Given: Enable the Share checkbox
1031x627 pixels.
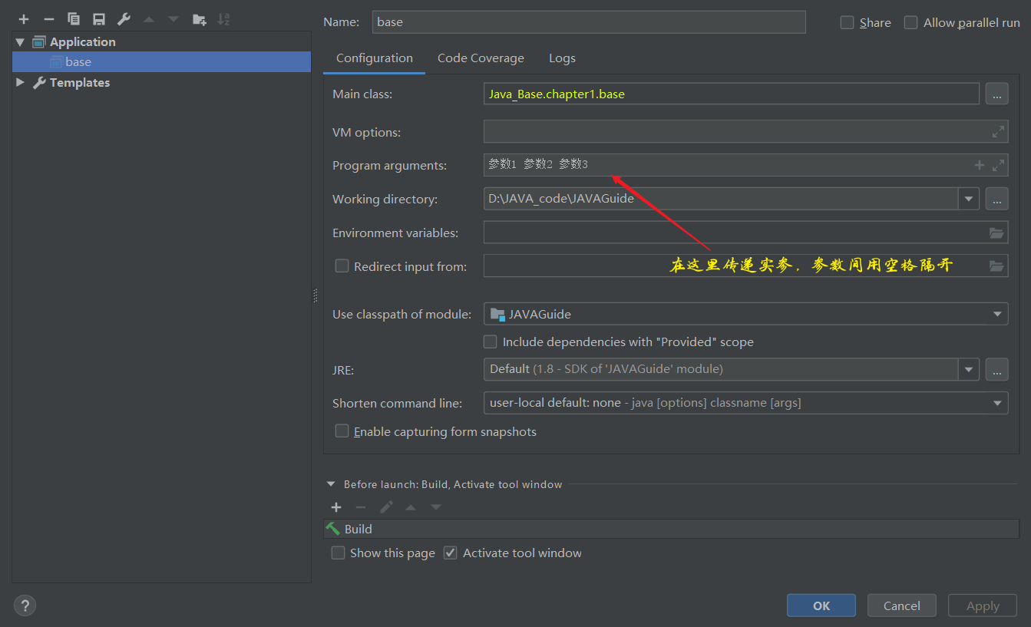Looking at the screenshot, I should click(x=848, y=22).
